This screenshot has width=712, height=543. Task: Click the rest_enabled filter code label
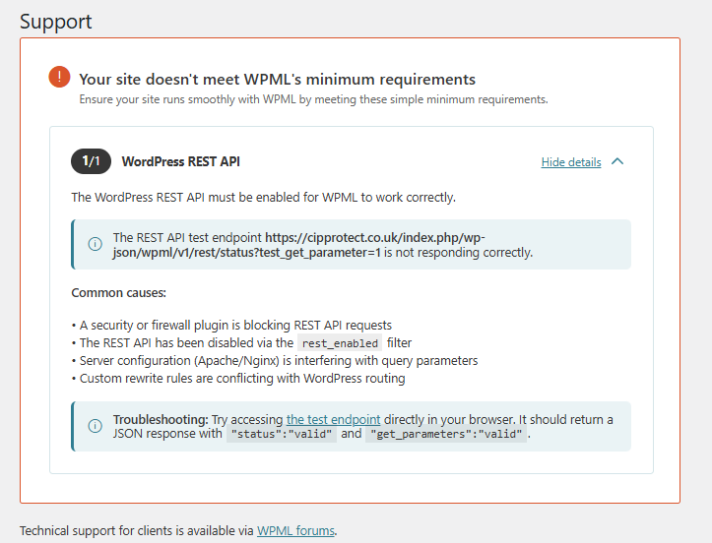340,343
